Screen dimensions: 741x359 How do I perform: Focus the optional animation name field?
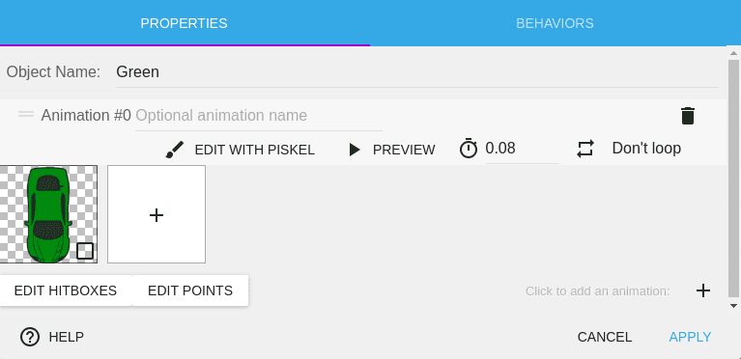coord(259,116)
